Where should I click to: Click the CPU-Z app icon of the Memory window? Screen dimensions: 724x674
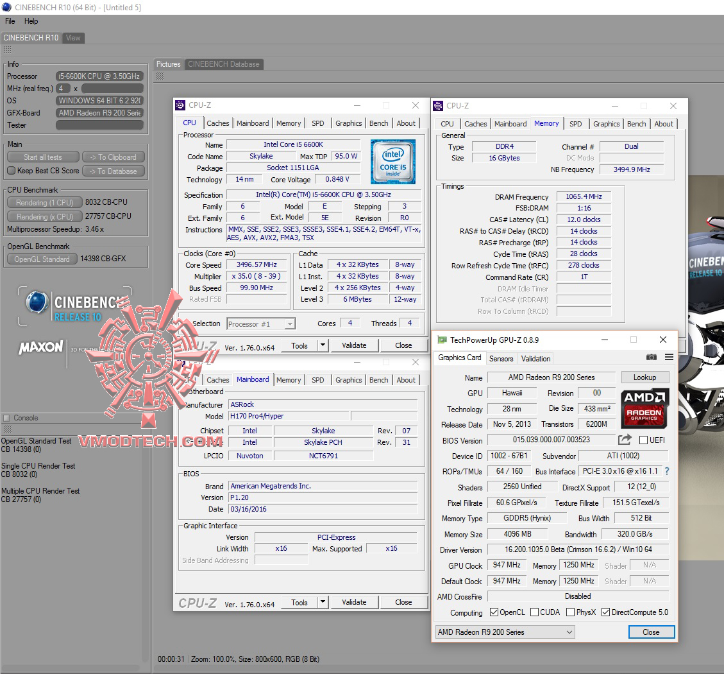coord(438,106)
